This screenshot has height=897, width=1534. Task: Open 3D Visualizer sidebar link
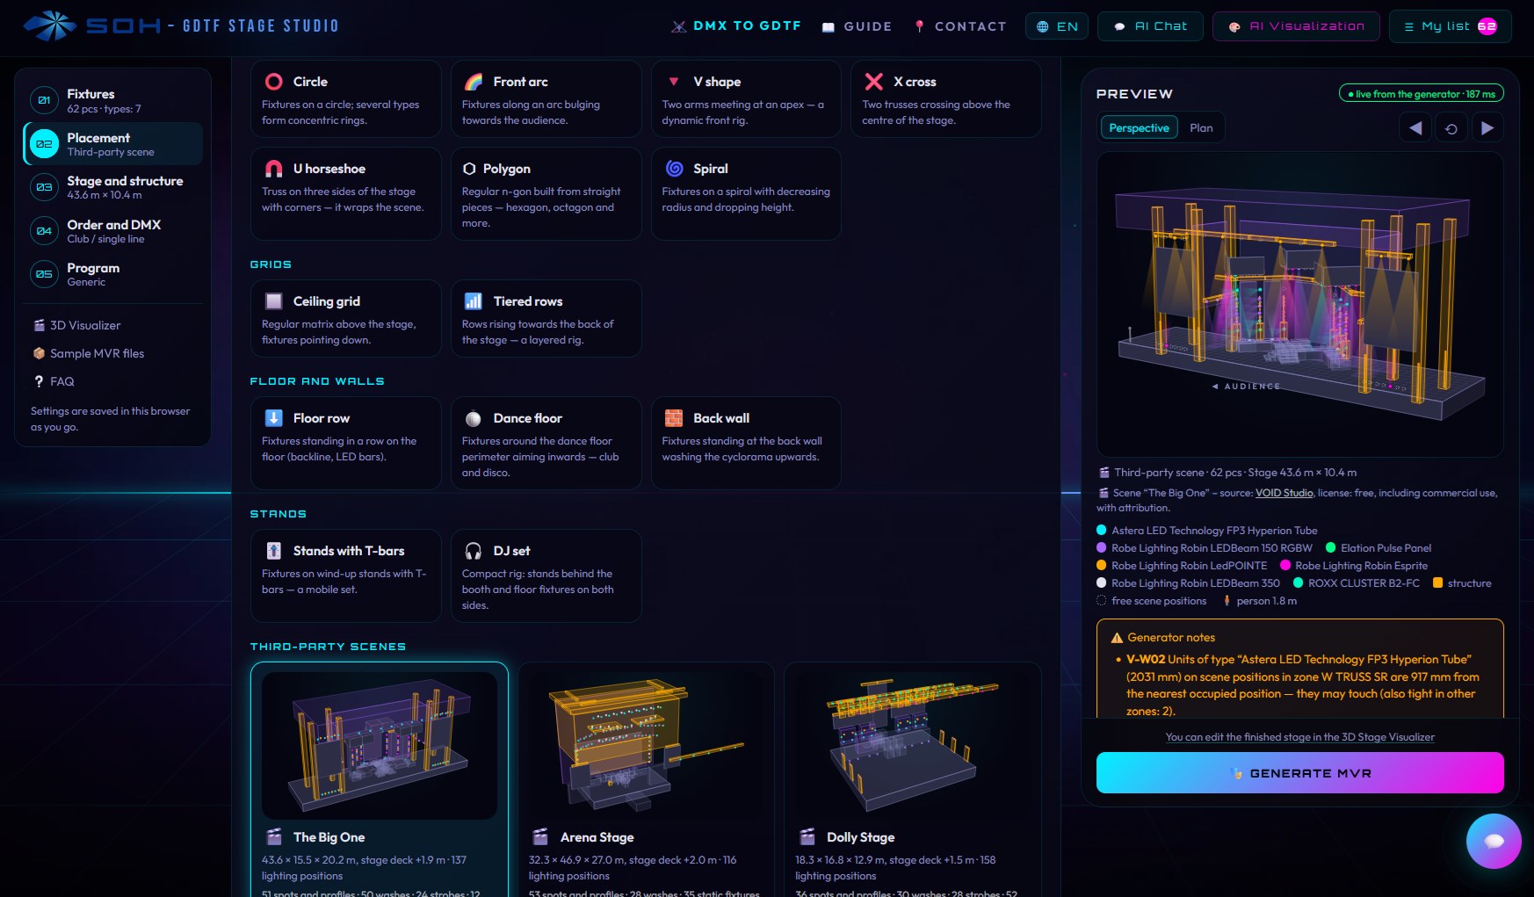click(x=76, y=325)
